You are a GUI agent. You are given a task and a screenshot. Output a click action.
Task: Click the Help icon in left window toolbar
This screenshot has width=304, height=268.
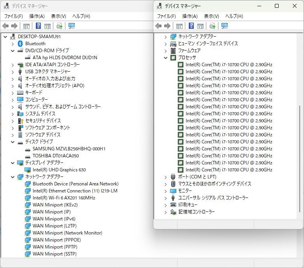pos(39,26)
